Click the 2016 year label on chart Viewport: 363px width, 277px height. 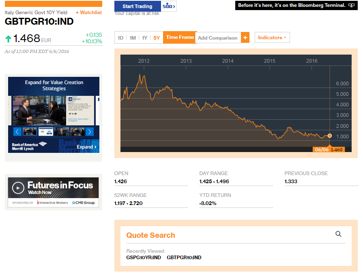[311, 61]
